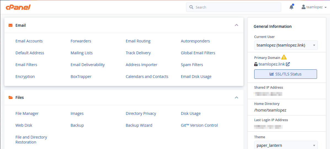Click the Files section heading

pos(20,97)
